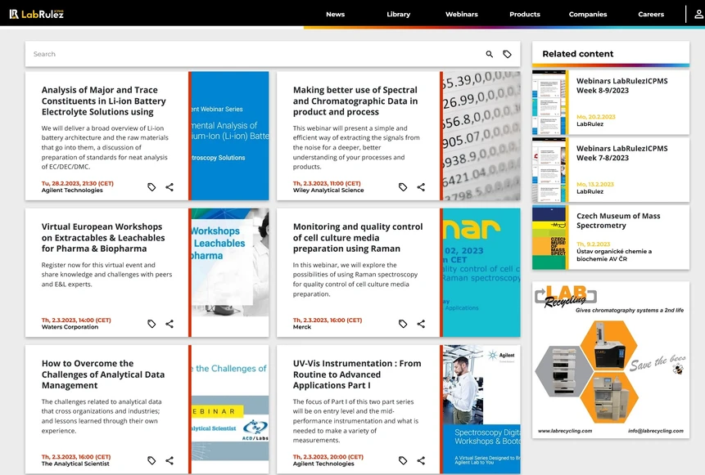
Task: Open Webinars LabRulezICPMS Week 7-8/2023
Action: point(621,153)
